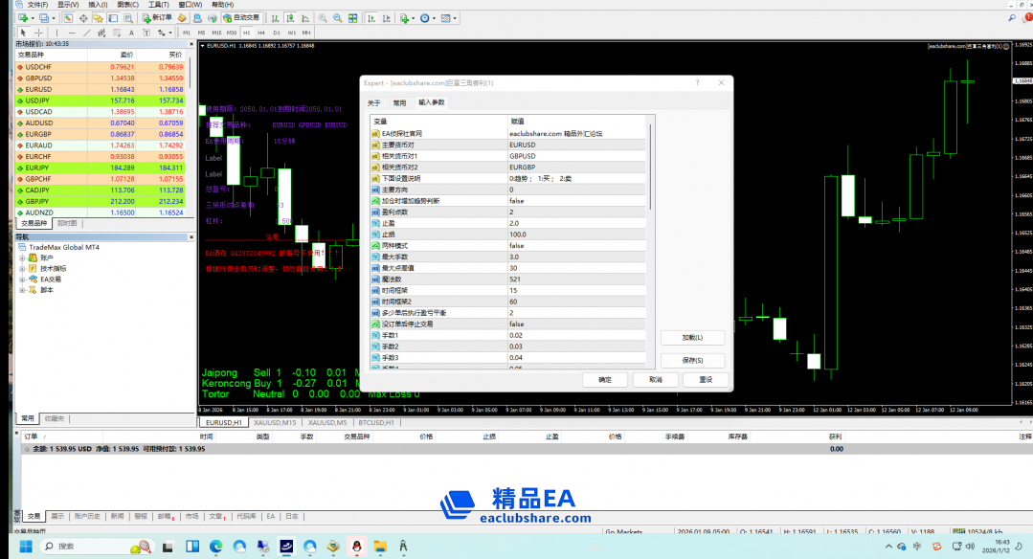Image resolution: width=1033 pixels, height=559 pixels.
Task: Select the trendline drawing tool
Action: [x=86, y=33]
